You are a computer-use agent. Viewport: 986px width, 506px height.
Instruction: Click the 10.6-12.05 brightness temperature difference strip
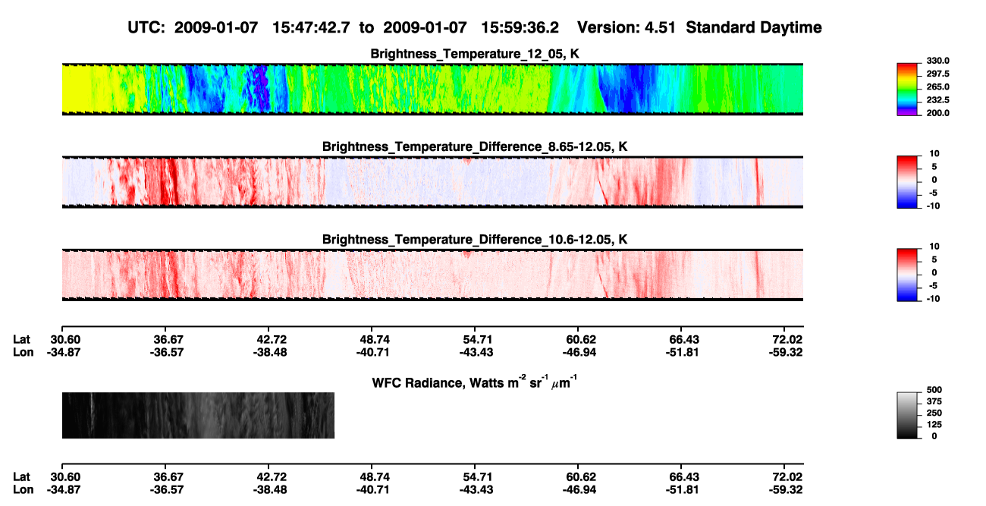point(432,275)
